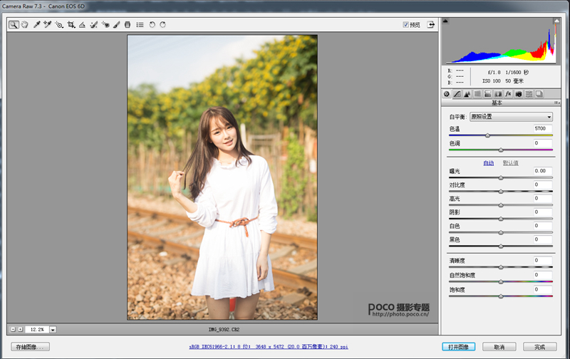Click the 白色 whites slider handle
The image size is (570, 359).
click(x=501, y=232)
